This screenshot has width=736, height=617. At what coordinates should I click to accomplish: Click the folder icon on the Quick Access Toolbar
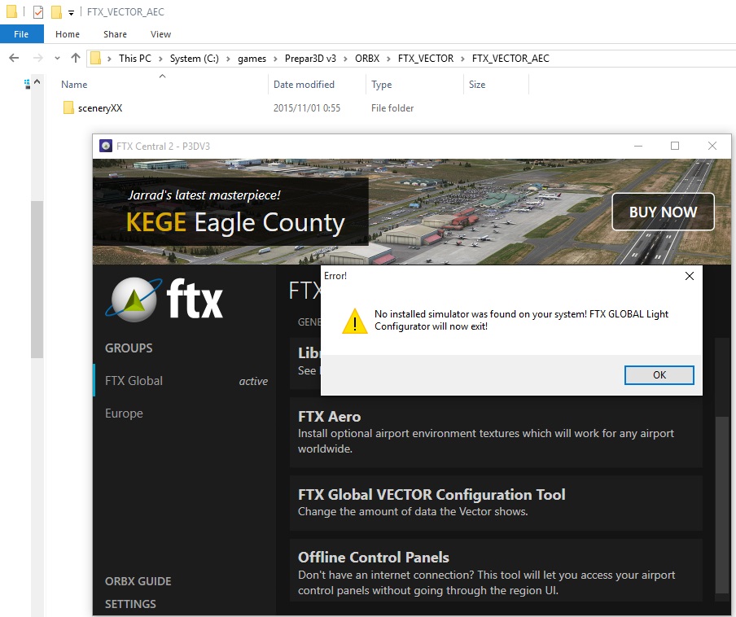(x=55, y=11)
